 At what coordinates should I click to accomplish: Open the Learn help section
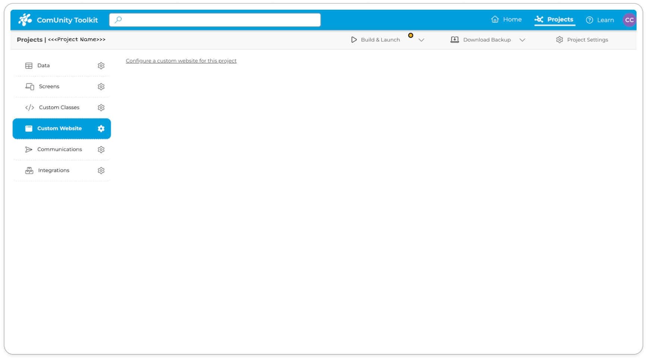tap(600, 20)
